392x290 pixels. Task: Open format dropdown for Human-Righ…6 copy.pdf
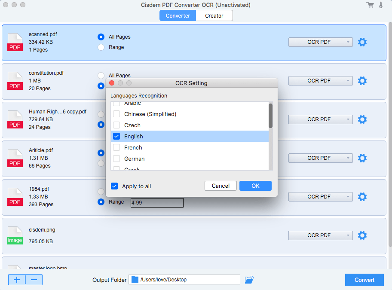click(321, 119)
